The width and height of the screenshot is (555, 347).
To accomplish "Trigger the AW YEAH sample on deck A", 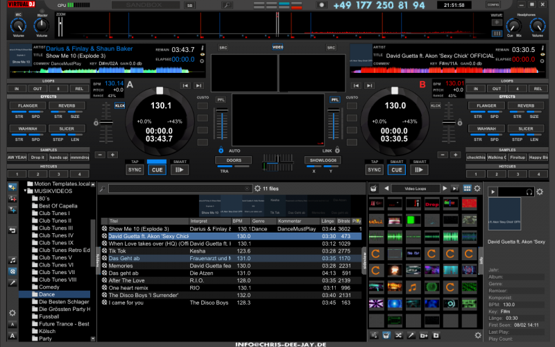I will 17,158.
